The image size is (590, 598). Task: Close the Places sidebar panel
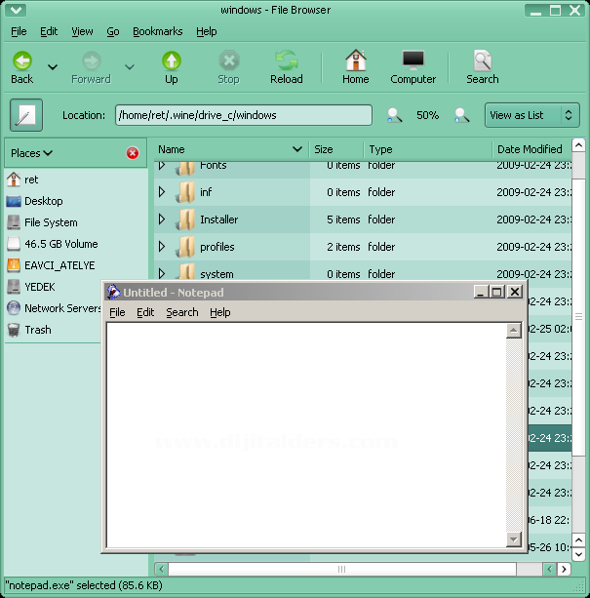coord(133,153)
